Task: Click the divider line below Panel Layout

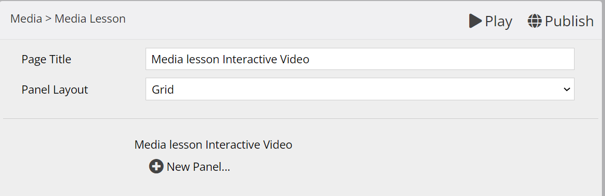Action: click(300, 119)
